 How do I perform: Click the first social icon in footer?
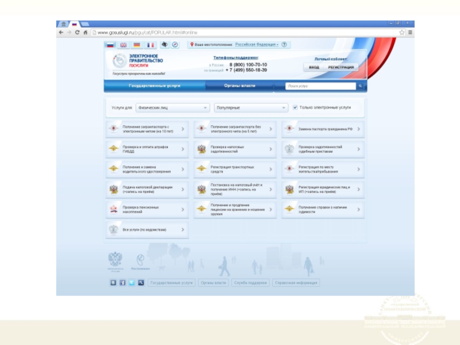[113, 282]
